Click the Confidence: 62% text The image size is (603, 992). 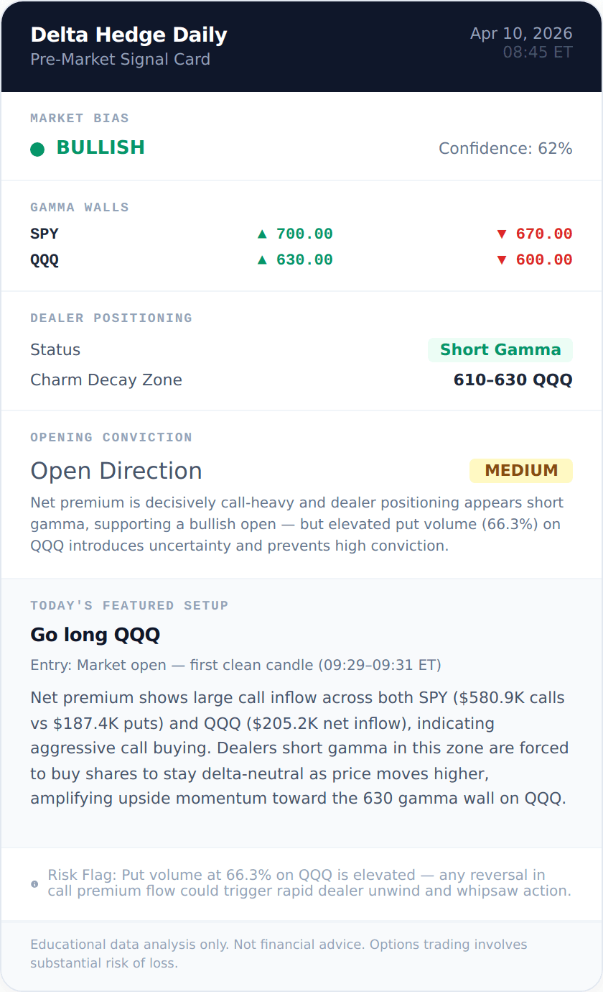tap(505, 149)
